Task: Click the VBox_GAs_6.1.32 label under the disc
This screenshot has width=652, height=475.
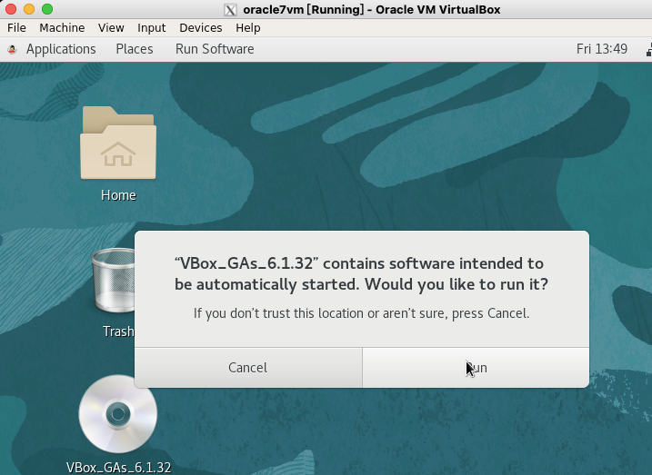Action: [118, 468]
